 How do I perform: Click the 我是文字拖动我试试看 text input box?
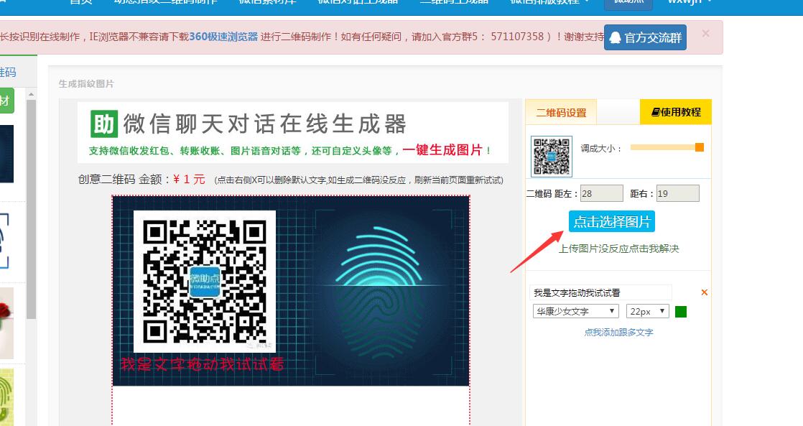[x=601, y=293]
